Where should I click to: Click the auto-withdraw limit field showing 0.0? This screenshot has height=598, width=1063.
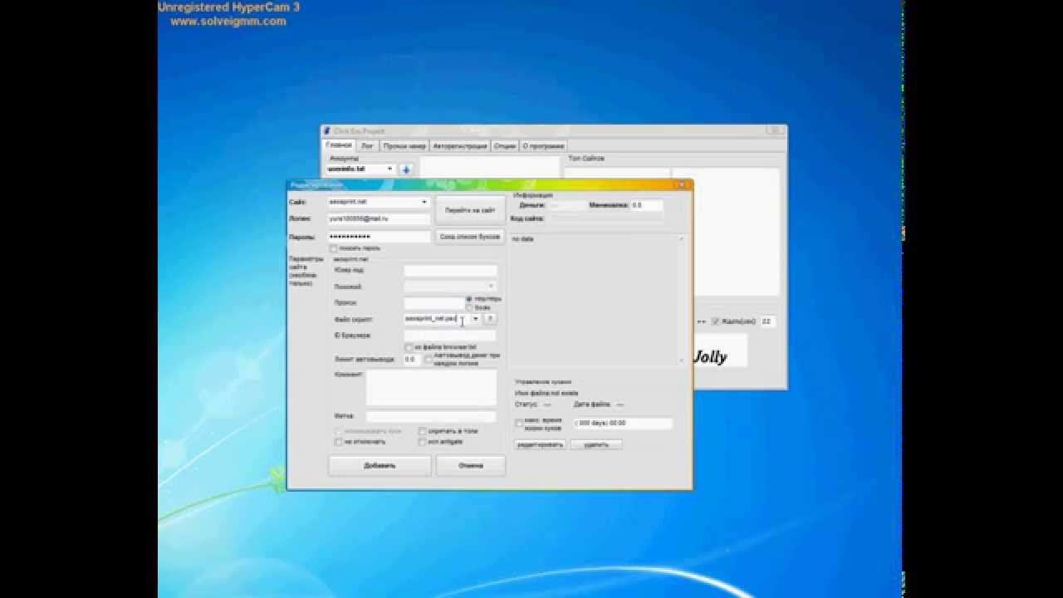(x=412, y=360)
